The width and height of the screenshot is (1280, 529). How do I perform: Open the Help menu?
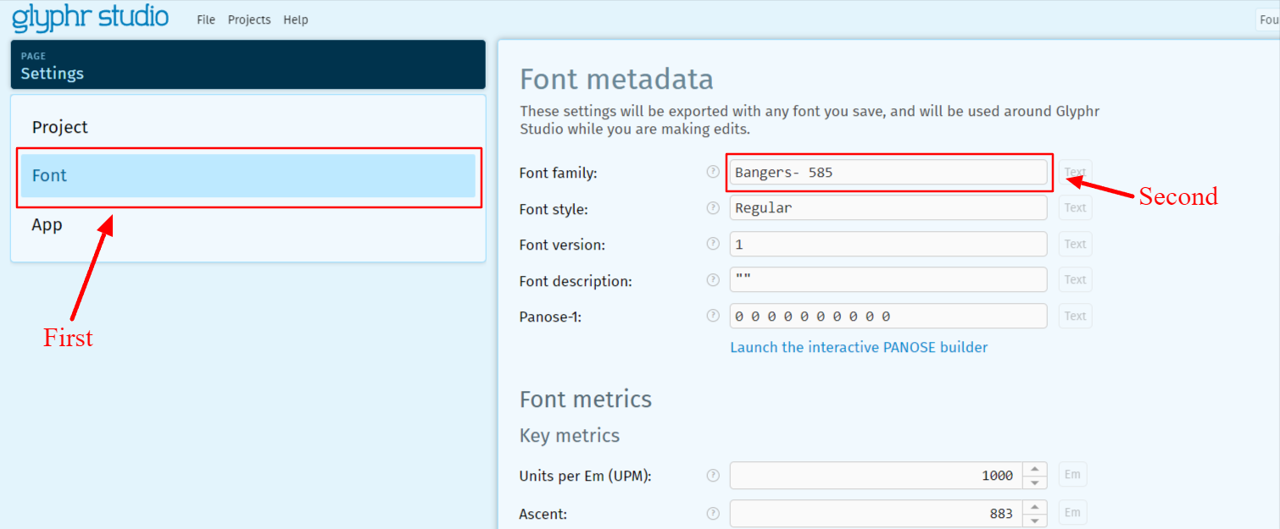point(295,19)
